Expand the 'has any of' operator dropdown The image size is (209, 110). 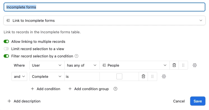[x=82, y=65]
